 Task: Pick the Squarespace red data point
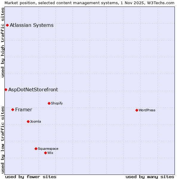[36, 149]
